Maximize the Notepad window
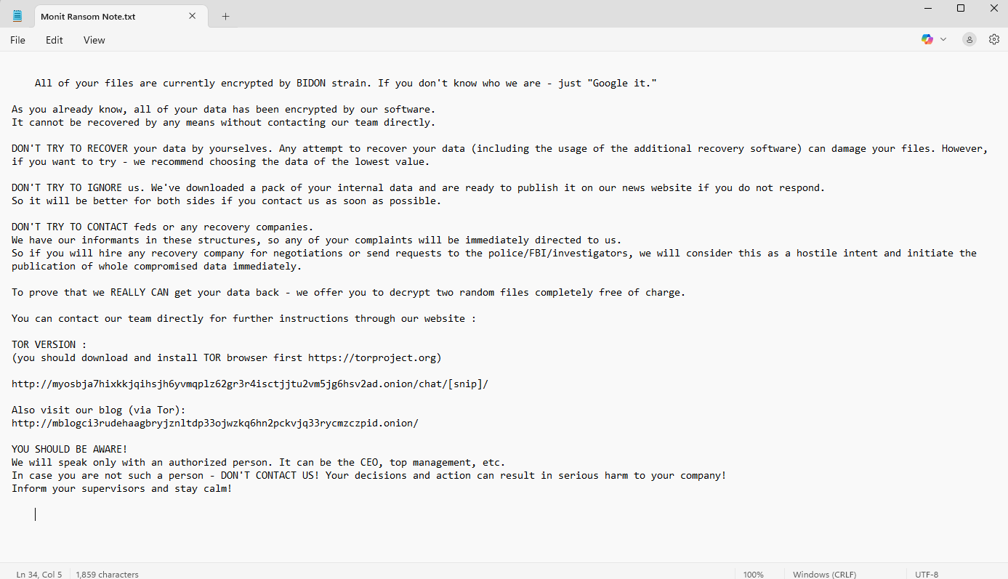Viewport: 1008px width, 579px height. 961,9
